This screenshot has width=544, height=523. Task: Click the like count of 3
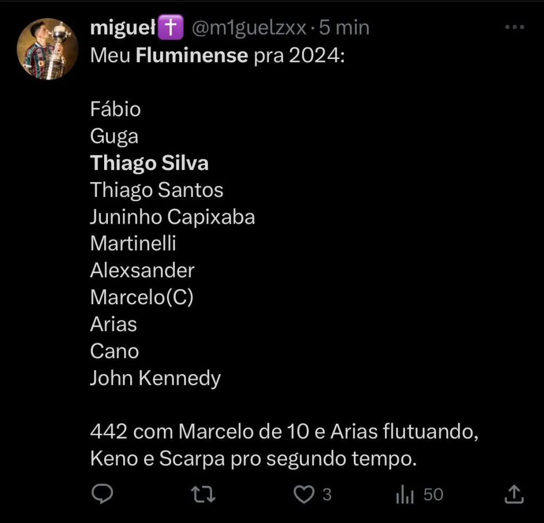coord(327,494)
